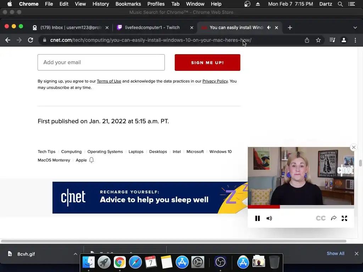Open Chrome from the dock
The width and height of the screenshot is (363, 272).
[120, 262]
